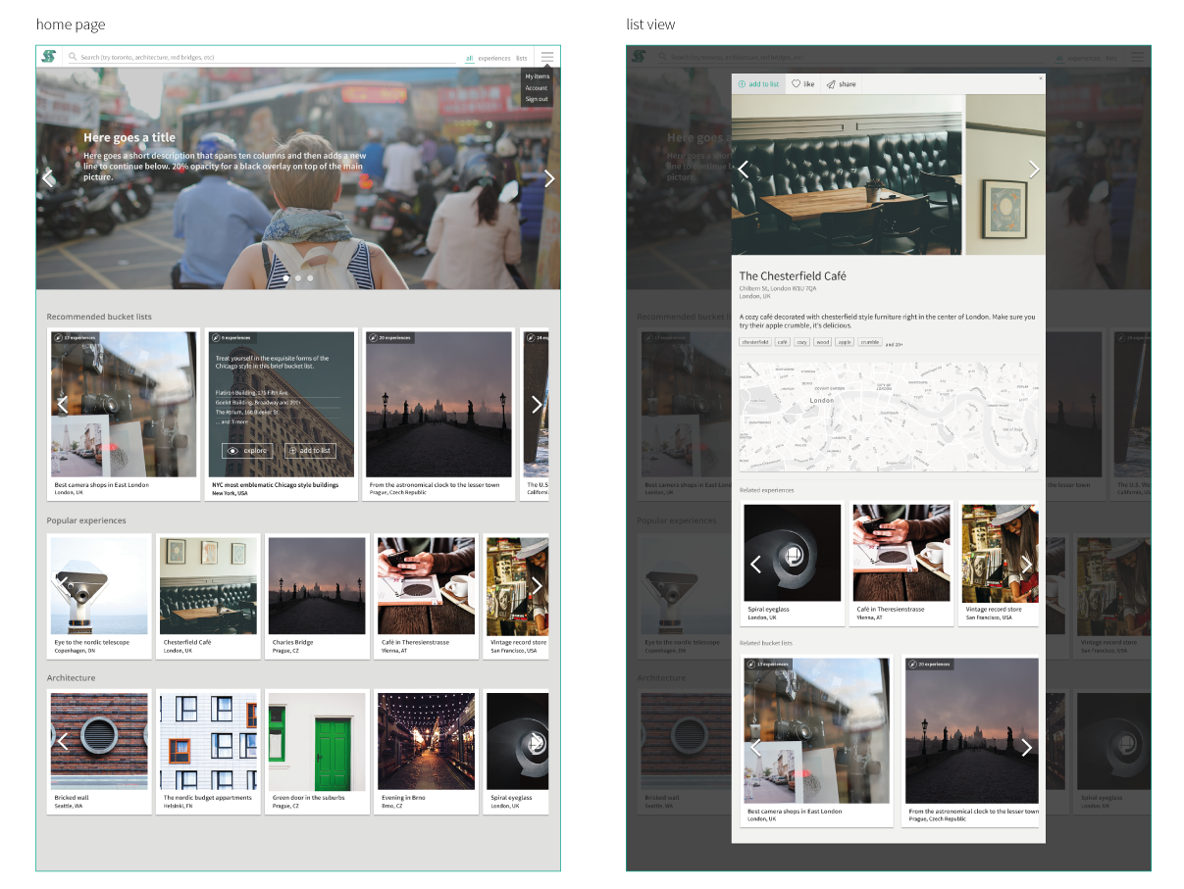Show next photo in café modal gallery
The width and height of the screenshot is (1184, 889).
point(1034,170)
